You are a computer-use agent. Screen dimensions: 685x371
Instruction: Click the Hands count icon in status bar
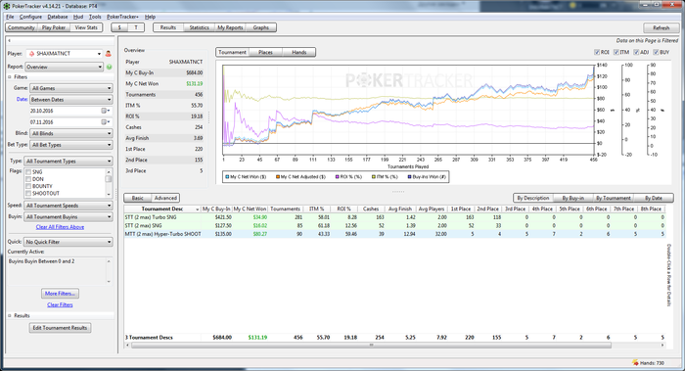pos(635,363)
